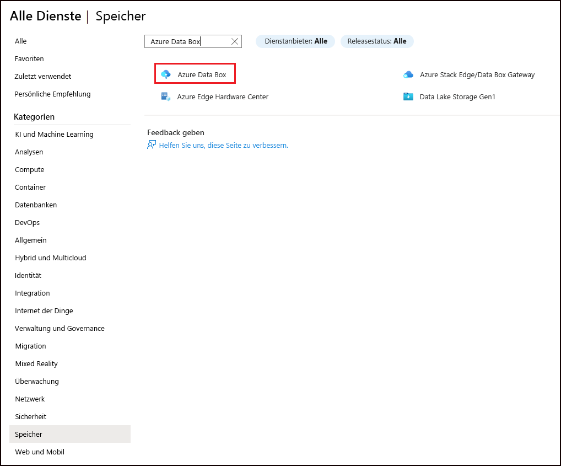This screenshot has height=466, width=561.
Task: Open the Releasestatus: Alle filter
Action: coord(377,41)
